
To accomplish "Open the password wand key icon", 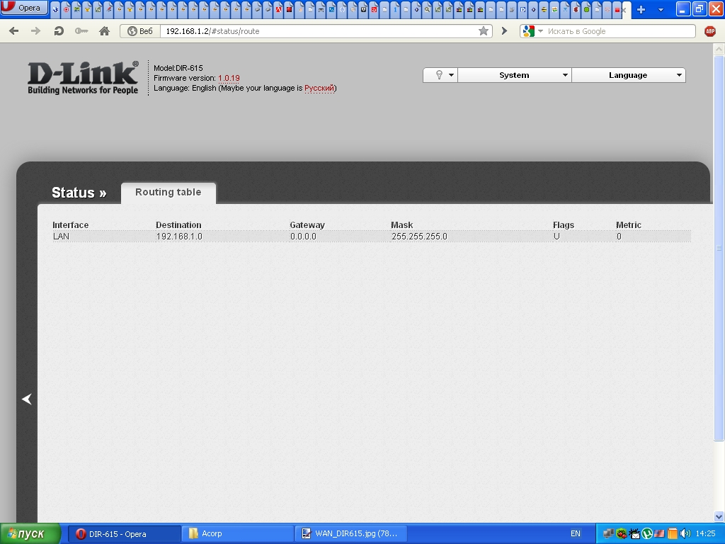I will (81, 31).
